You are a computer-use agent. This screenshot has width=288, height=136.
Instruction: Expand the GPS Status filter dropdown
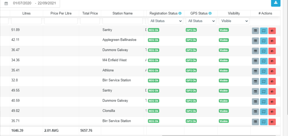(201, 21)
